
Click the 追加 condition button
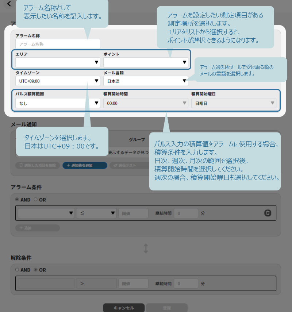pyautogui.click(x=38, y=228)
